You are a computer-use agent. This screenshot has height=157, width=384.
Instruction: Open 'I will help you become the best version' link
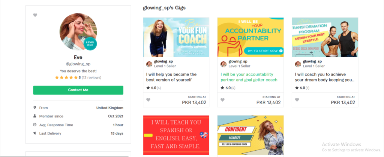coord(171,77)
